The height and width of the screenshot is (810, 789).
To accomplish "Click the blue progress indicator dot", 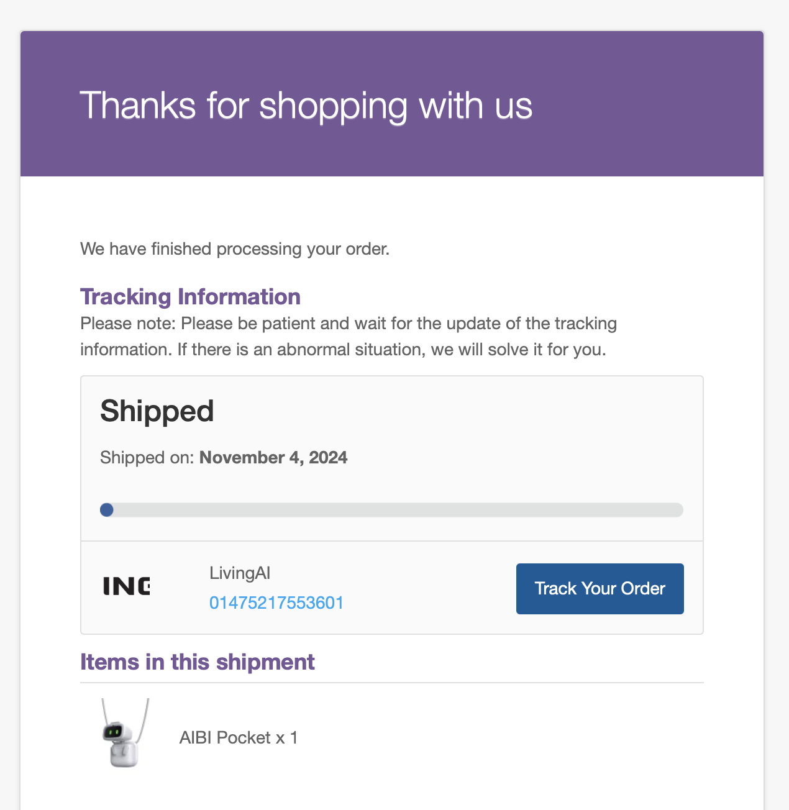I will 107,510.
